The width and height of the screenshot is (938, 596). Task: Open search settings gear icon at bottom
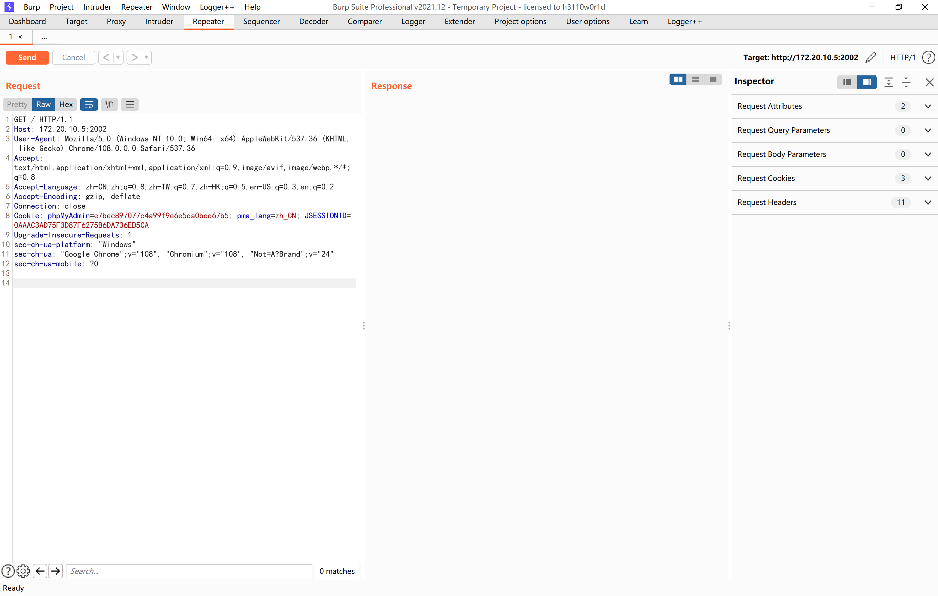(23, 571)
